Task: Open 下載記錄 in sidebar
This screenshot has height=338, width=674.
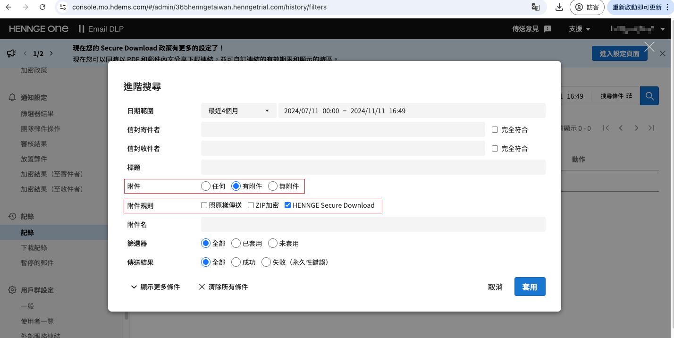Action: coord(34,248)
